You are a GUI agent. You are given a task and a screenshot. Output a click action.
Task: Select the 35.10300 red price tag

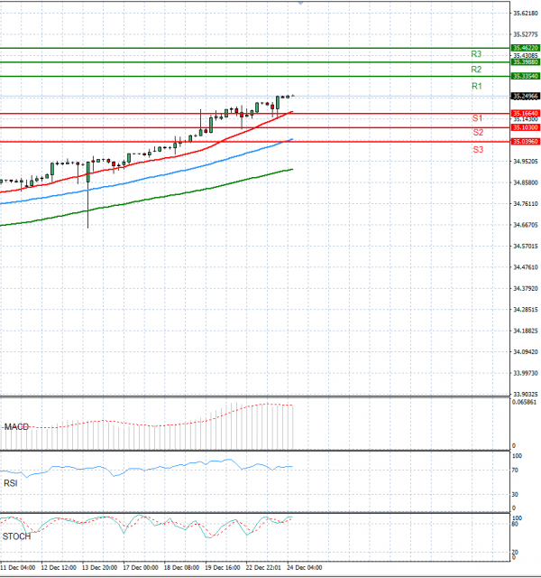[526, 127]
